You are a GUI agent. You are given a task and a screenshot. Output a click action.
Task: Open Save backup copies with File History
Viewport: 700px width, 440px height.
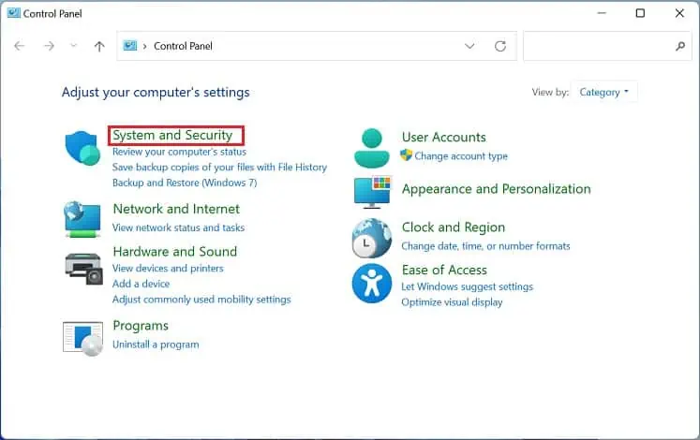(219, 168)
